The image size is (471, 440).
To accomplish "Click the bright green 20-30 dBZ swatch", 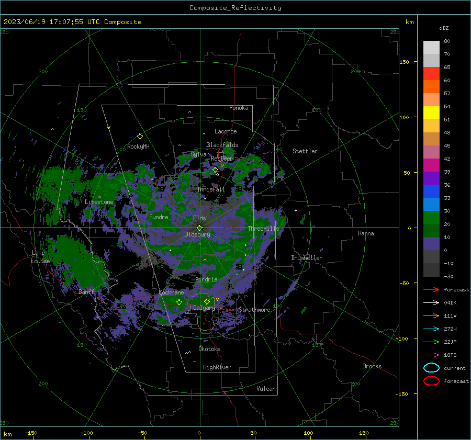I will coord(431,218).
